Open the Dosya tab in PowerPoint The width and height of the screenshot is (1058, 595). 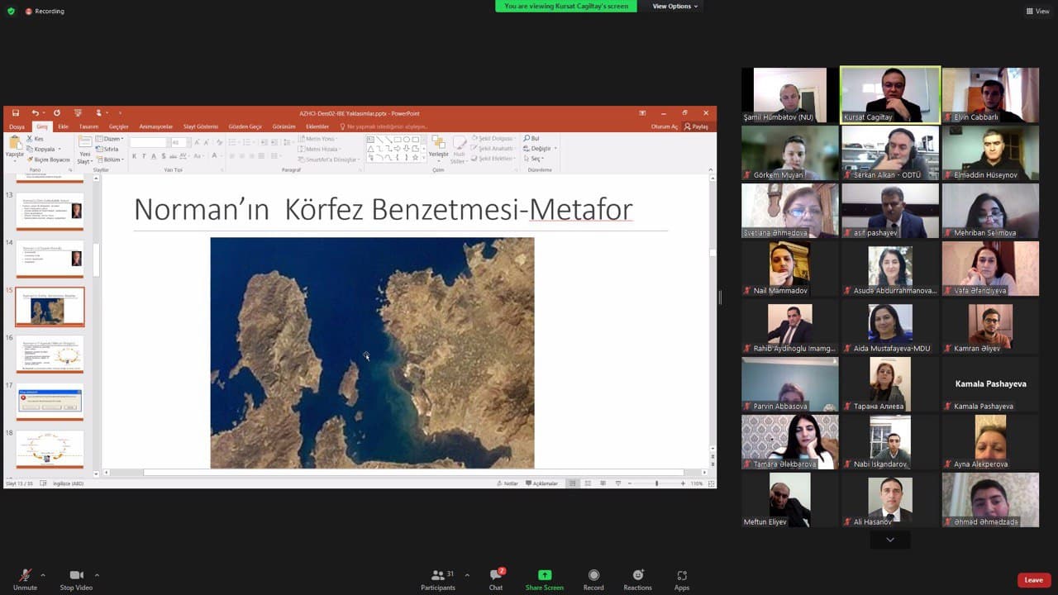pos(17,126)
